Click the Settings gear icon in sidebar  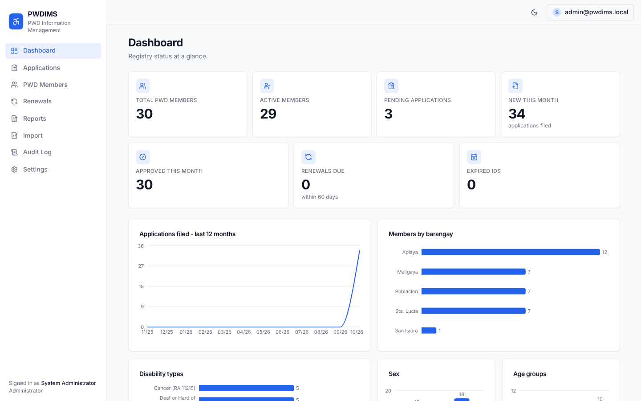[x=14, y=169]
